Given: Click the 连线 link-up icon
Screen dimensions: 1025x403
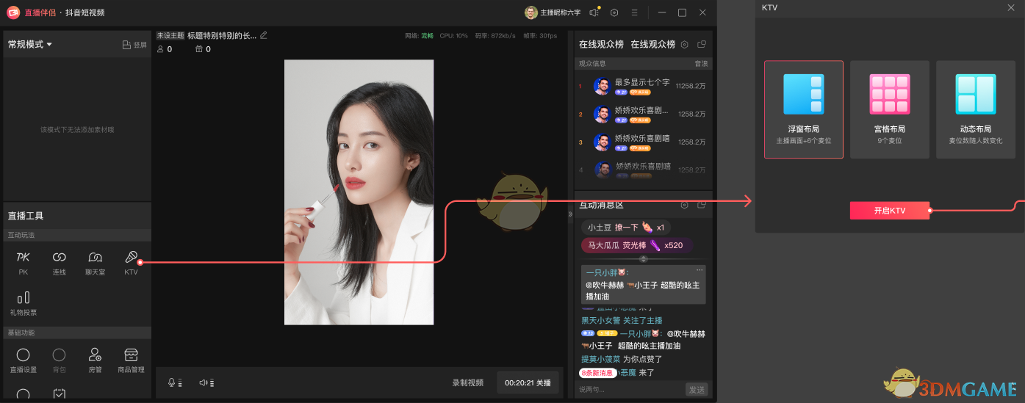Looking at the screenshot, I should (60, 262).
